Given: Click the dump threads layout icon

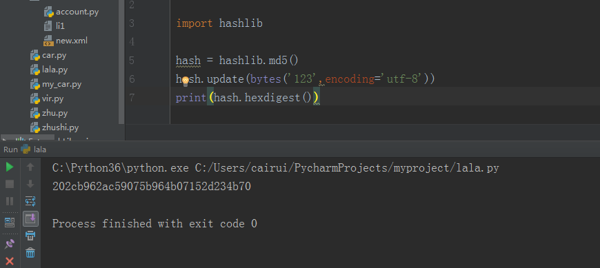Looking at the screenshot, I should click(10, 223).
